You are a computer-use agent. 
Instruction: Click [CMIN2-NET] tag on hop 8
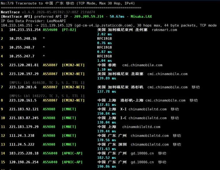73,100
